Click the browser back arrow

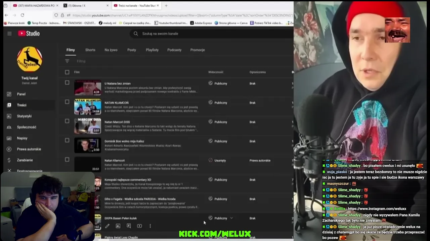[6, 15]
